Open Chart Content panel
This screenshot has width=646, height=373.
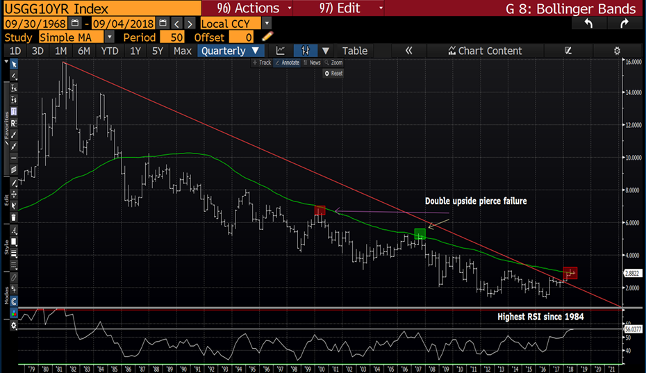pos(486,51)
